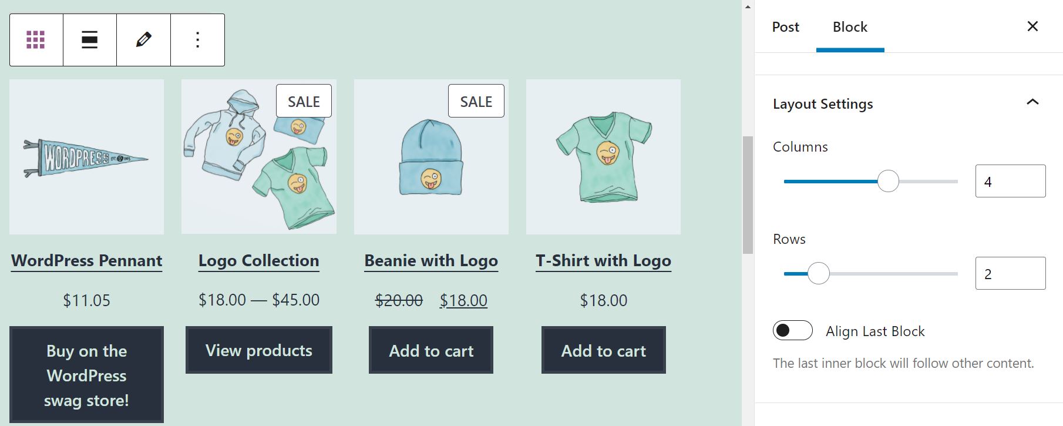This screenshot has height=426, width=1063.
Task: Collapse the Layout Settings panel
Action: tap(1032, 103)
